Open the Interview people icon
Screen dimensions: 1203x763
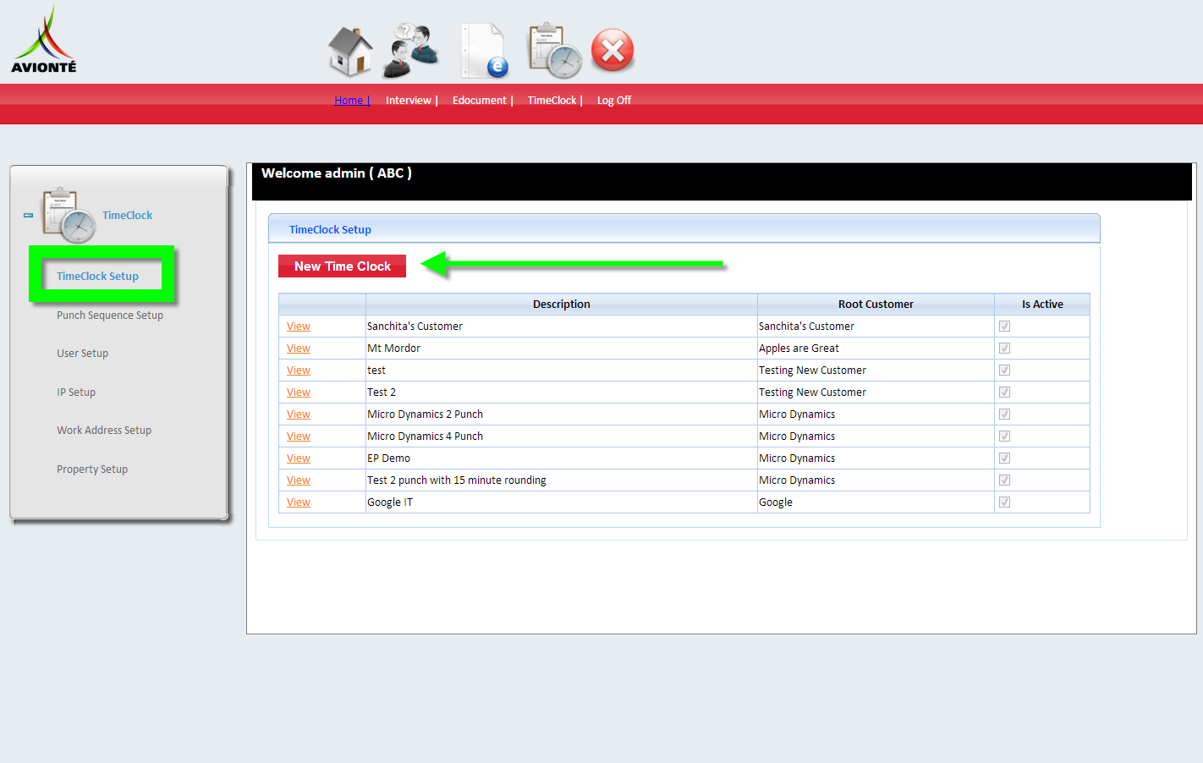tap(411, 51)
